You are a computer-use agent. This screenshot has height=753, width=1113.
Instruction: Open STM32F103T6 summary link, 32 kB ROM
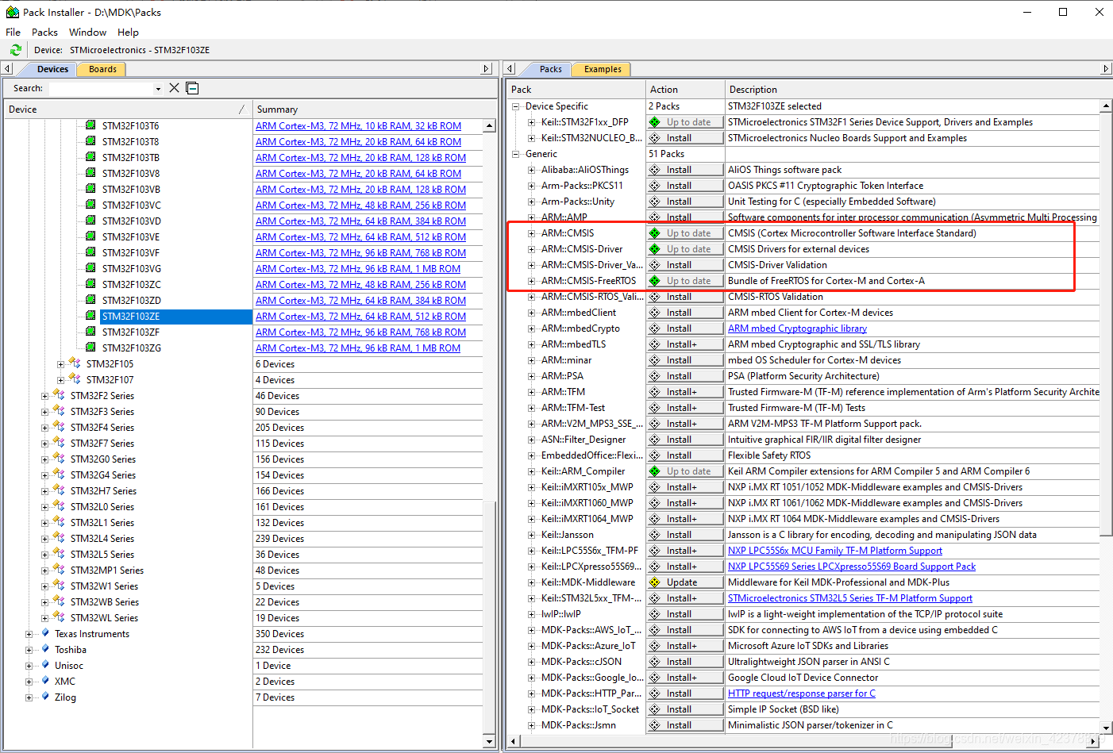[x=358, y=126]
